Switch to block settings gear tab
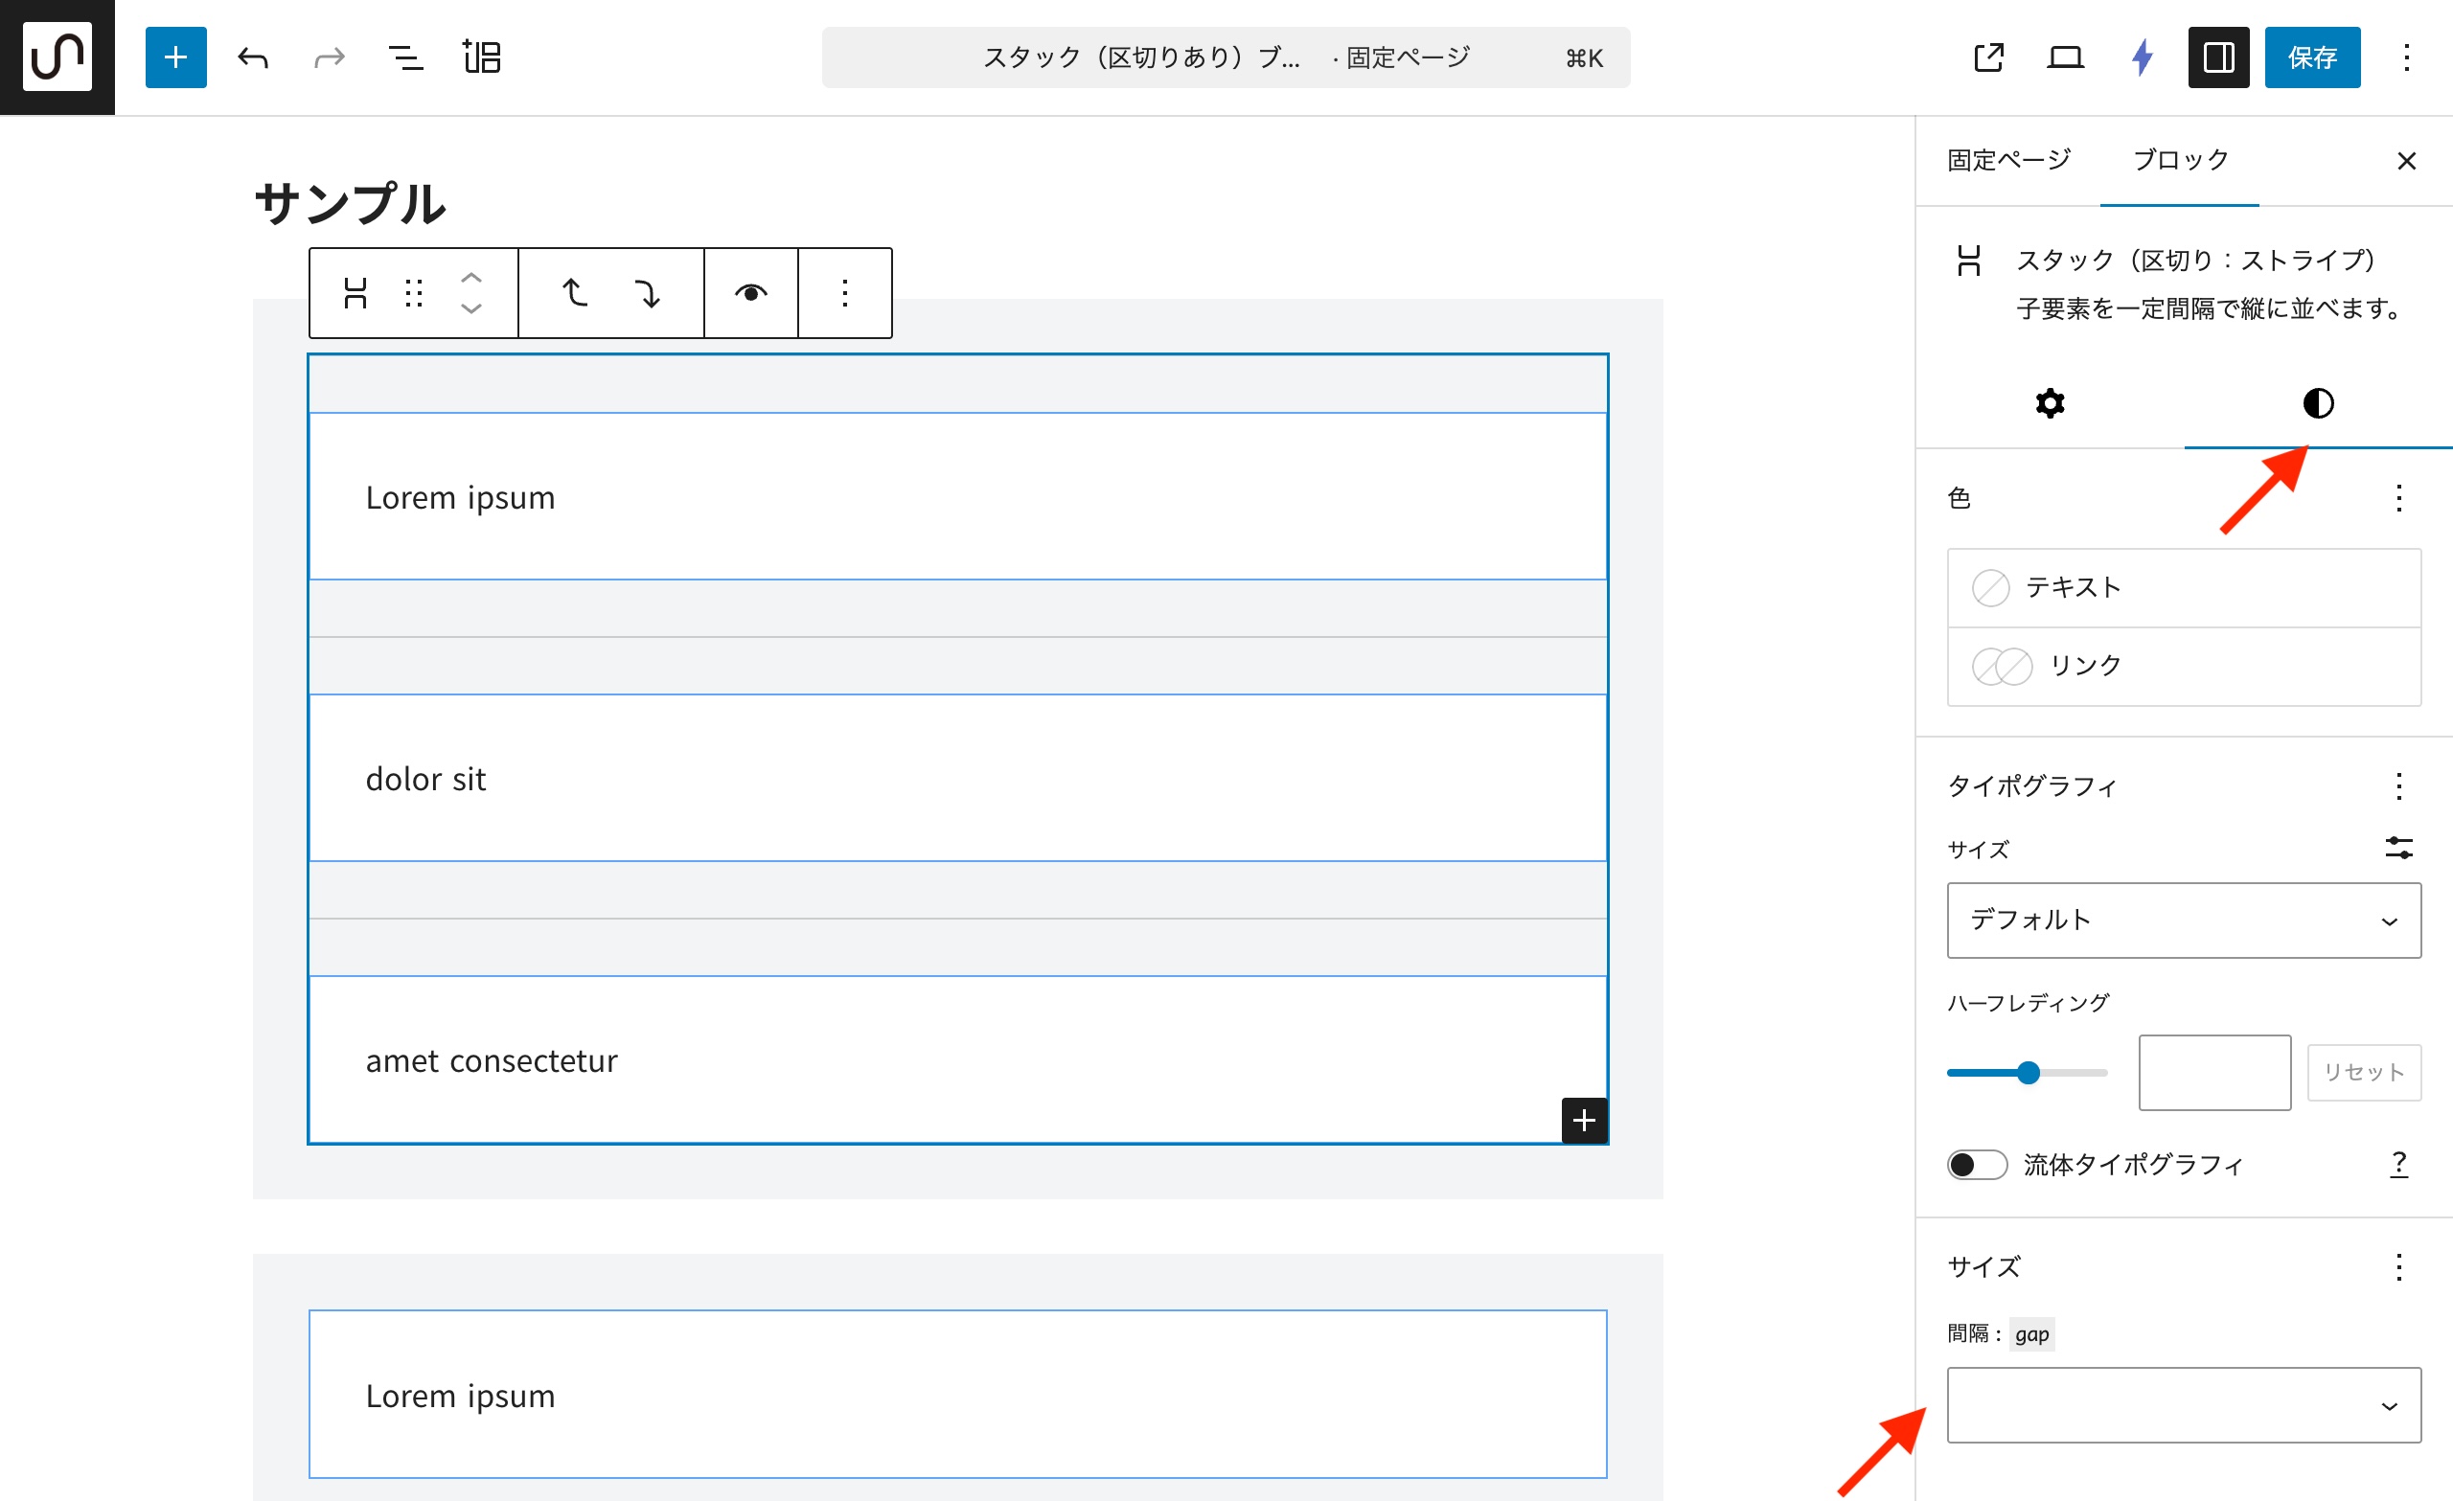Screen dimensions: 2453x1501 click(2049, 403)
